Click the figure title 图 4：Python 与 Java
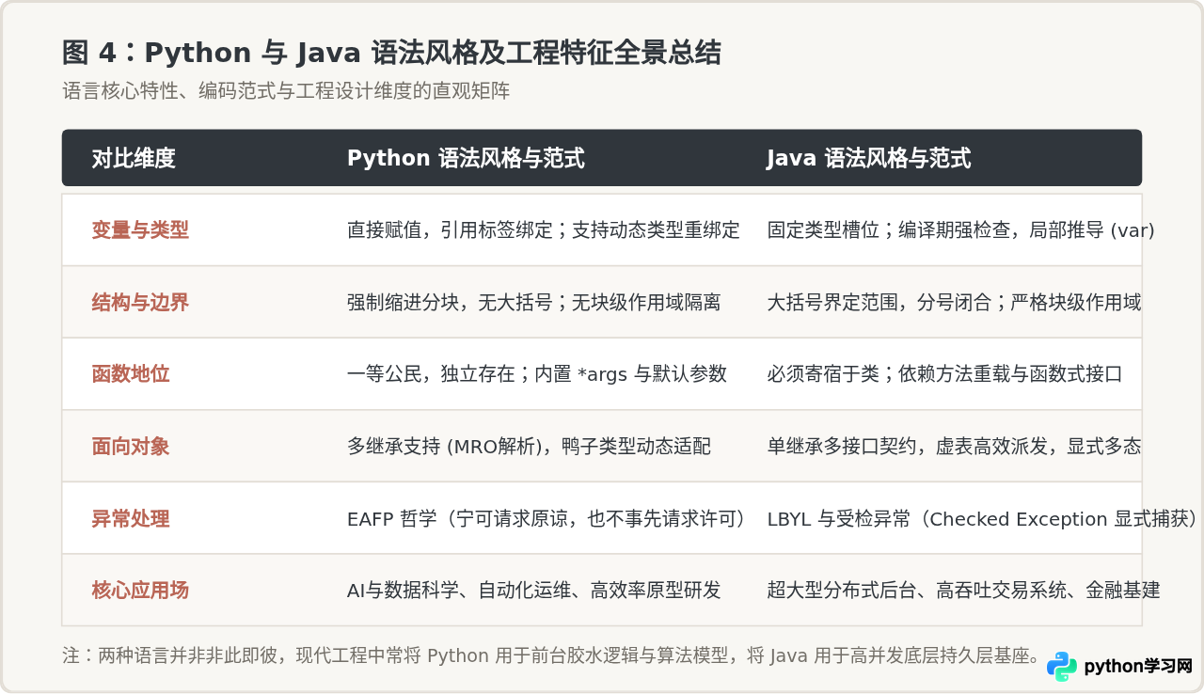 [392, 53]
